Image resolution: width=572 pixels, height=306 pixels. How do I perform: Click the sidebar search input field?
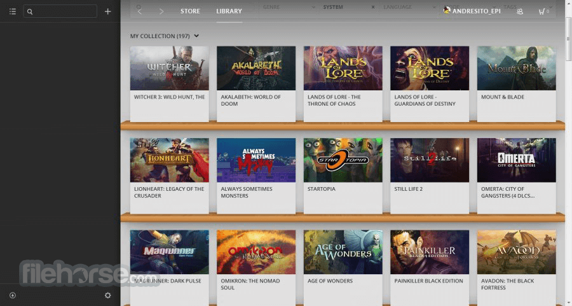click(60, 11)
